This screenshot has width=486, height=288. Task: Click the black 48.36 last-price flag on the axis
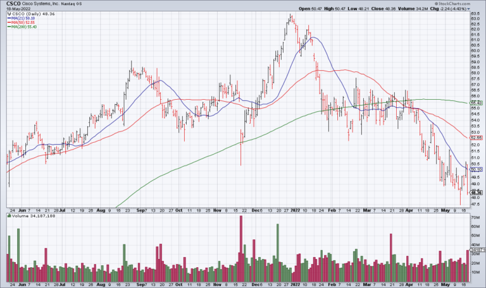click(x=477, y=193)
